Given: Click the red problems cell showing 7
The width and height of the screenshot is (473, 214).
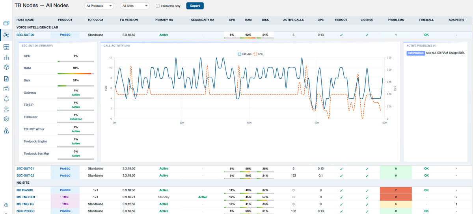Looking at the screenshot, I should (x=396, y=190).
